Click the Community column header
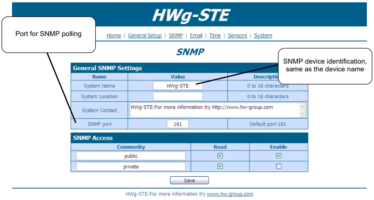This screenshot has width=374, height=200. (x=131, y=147)
